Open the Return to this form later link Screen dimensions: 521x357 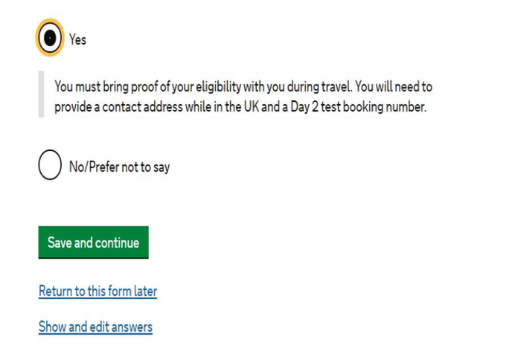(98, 291)
